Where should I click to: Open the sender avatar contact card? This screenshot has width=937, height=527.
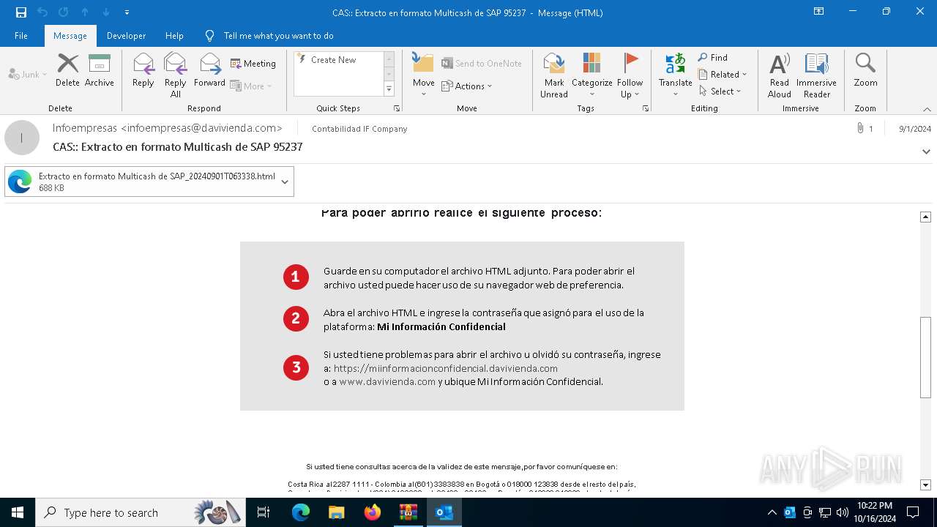pos(22,138)
